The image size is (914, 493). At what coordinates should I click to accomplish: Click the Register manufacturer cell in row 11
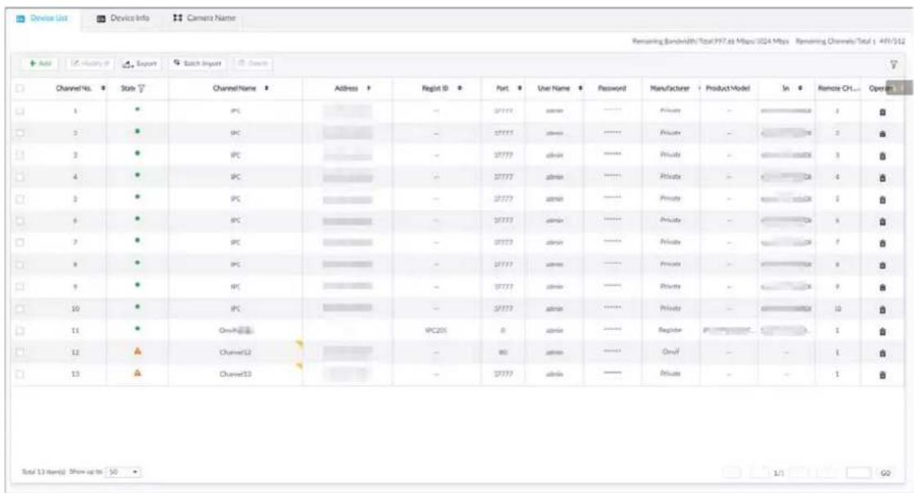(x=670, y=330)
